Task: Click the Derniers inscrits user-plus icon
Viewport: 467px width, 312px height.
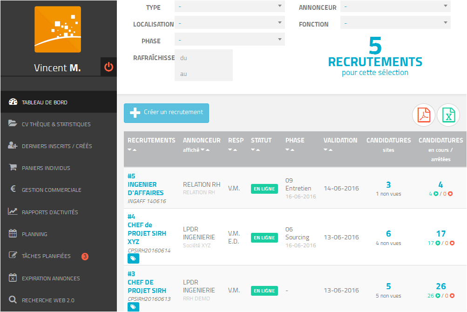Action: 13,145
